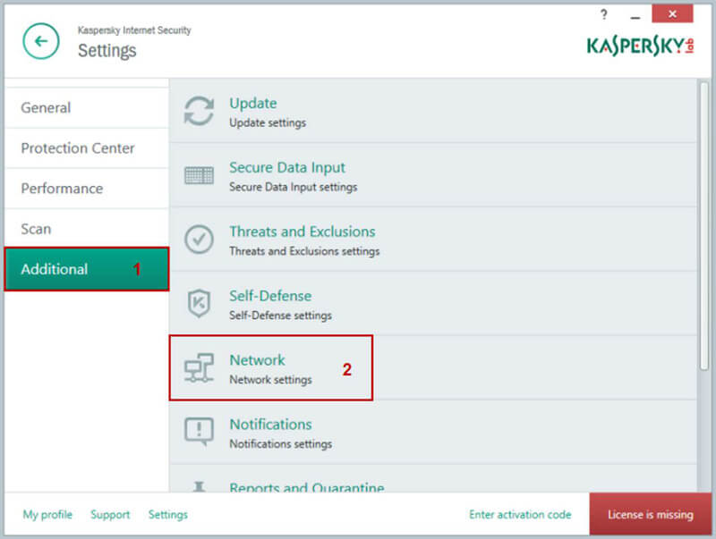This screenshot has height=539, width=716.
Task: Open the General settings tab
Action: (87, 108)
